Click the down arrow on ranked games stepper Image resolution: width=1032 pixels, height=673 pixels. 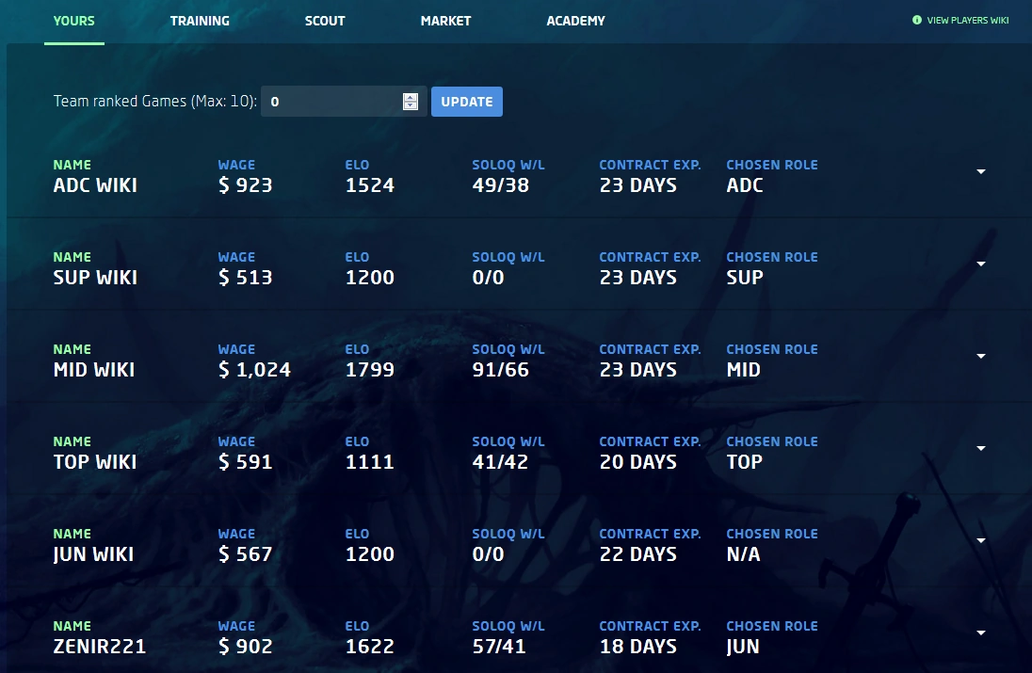click(410, 105)
